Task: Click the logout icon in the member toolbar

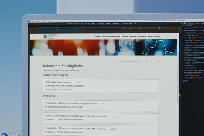Action: 158,61
